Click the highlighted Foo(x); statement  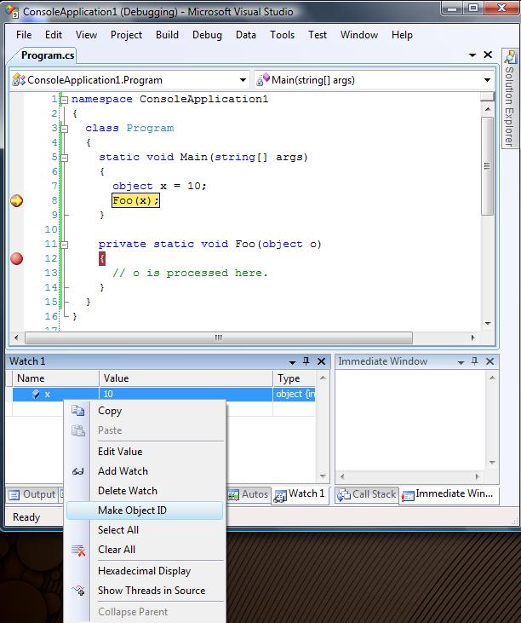(135, 200)
